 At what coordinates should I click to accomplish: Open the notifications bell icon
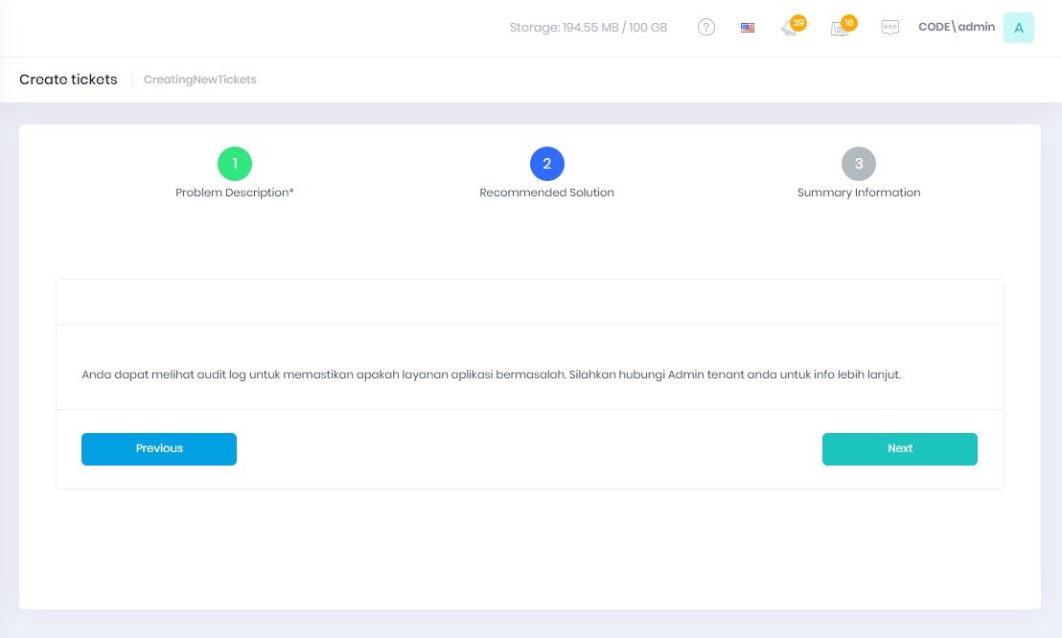(x=789, y=29)
